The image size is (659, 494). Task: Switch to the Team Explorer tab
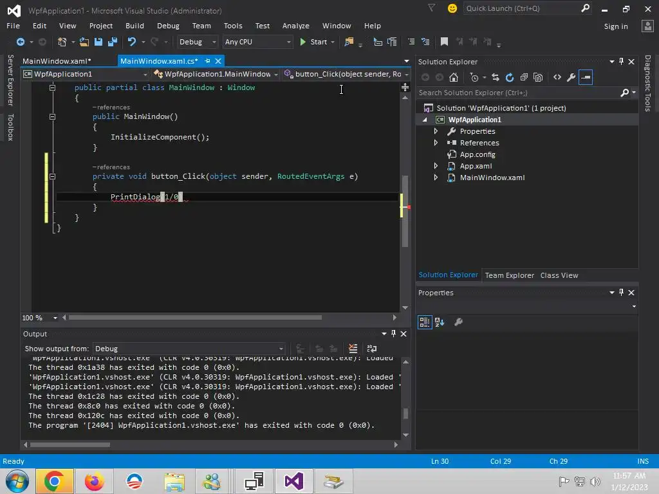click(510, 275)
